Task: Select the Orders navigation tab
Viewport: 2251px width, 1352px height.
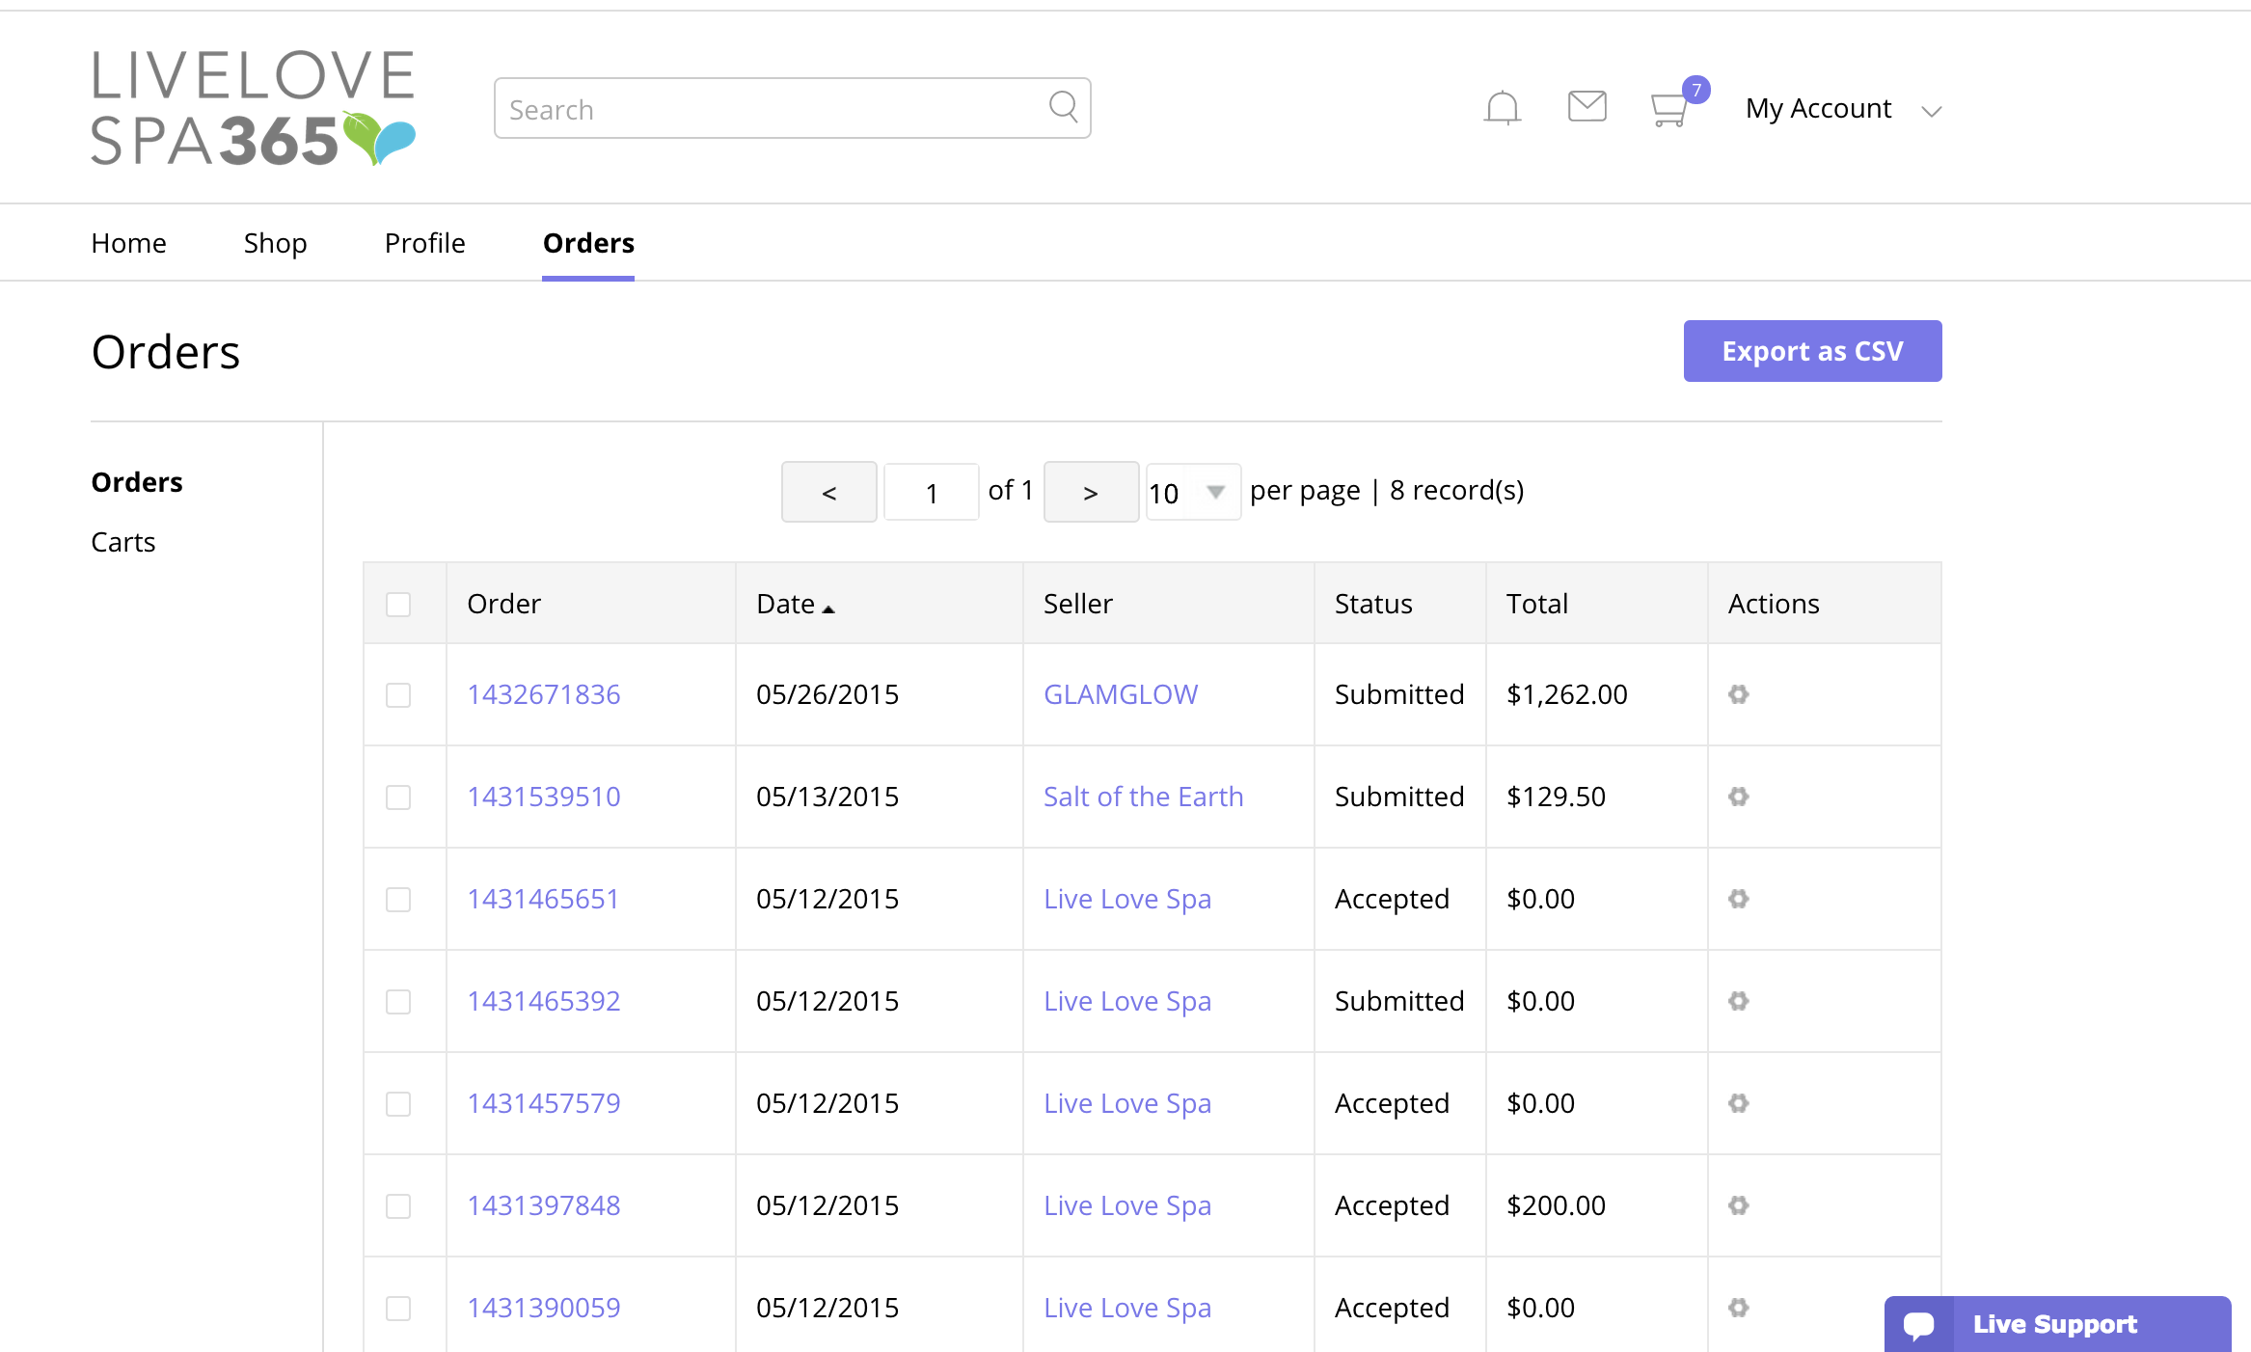Action: click(x=588, y=243)
